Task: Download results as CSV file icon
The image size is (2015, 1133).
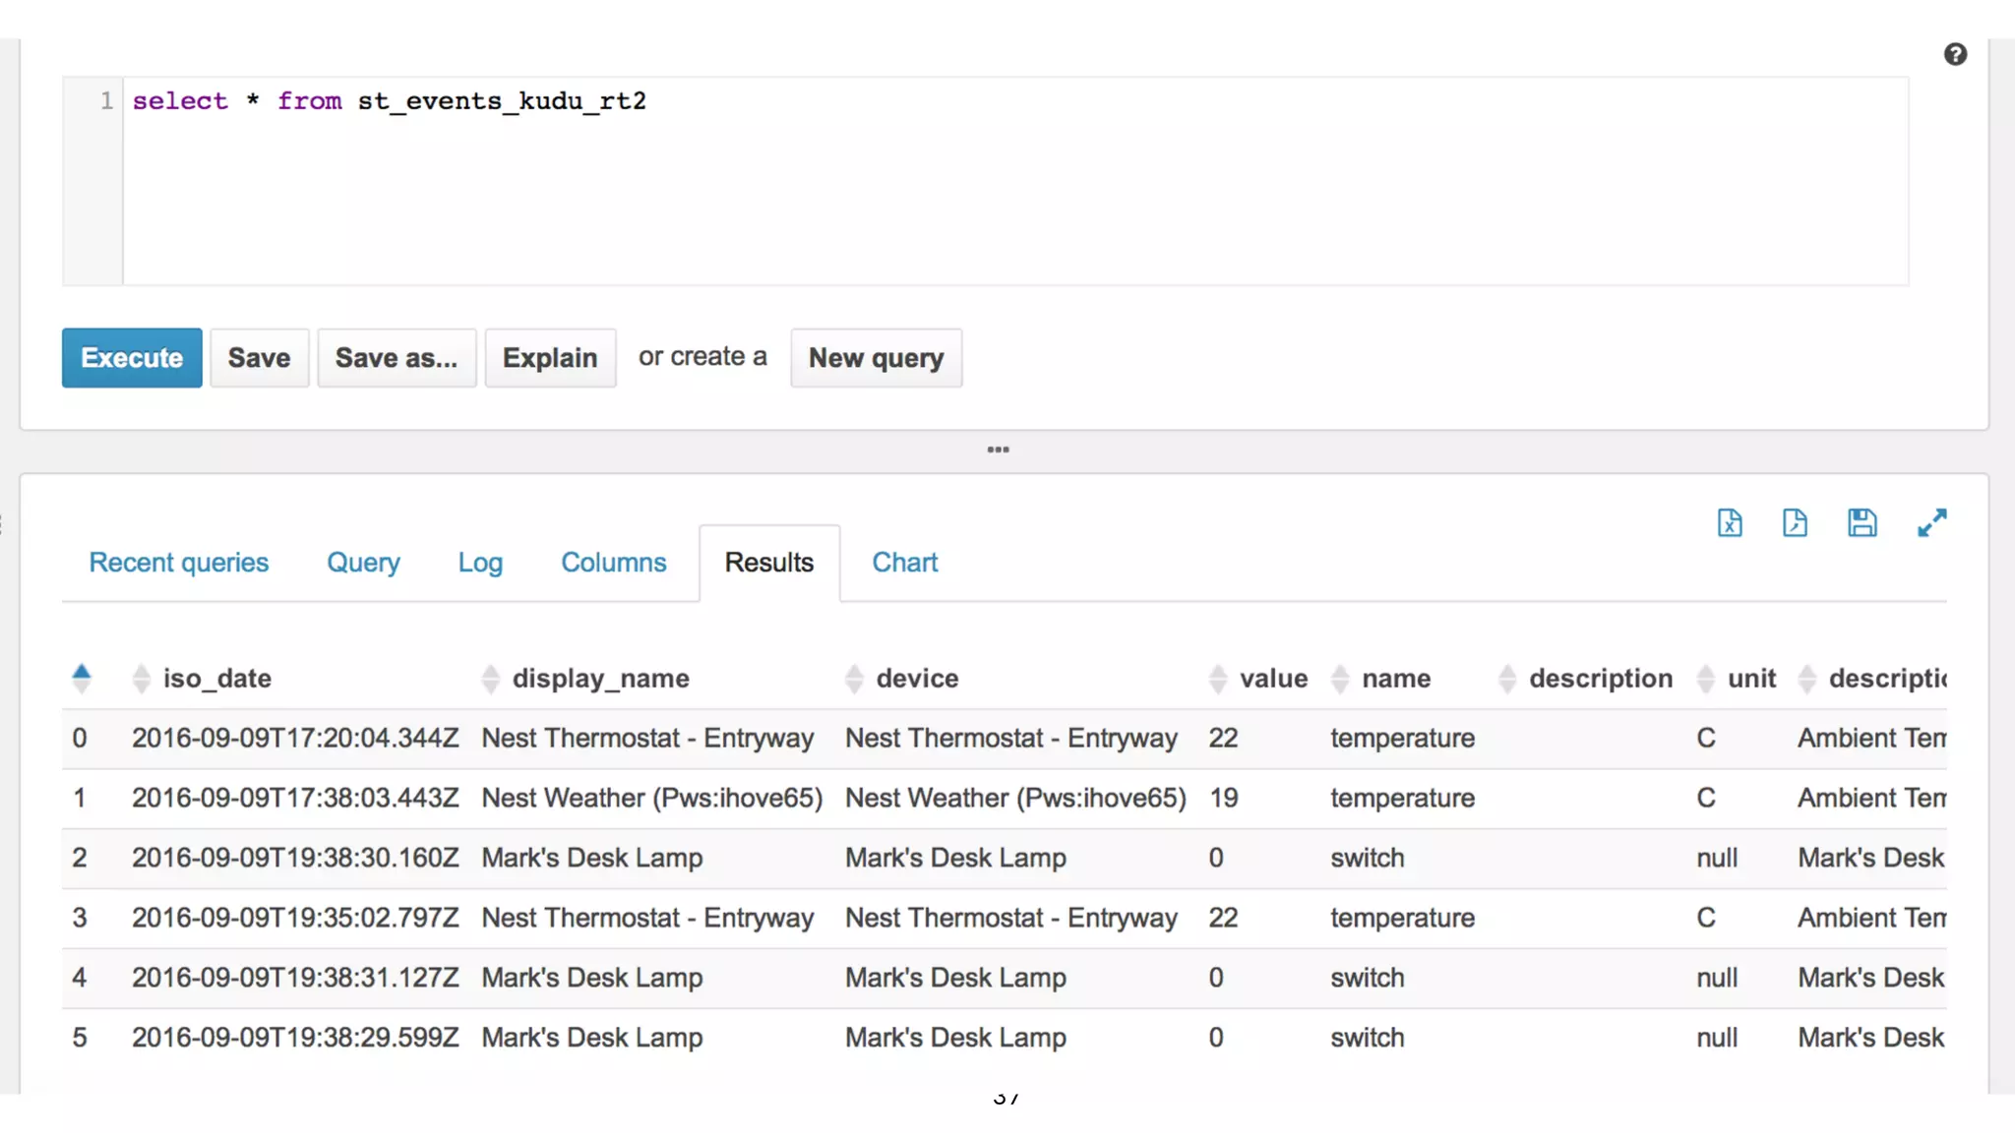Action: [1795, 523]
